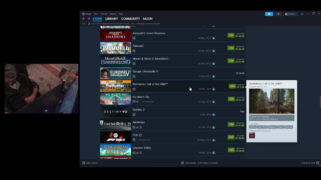The width and height of the screenshot is (321, 180).
Task: Click the Apple platform icon under RimWorld
Action: point(137,127)
